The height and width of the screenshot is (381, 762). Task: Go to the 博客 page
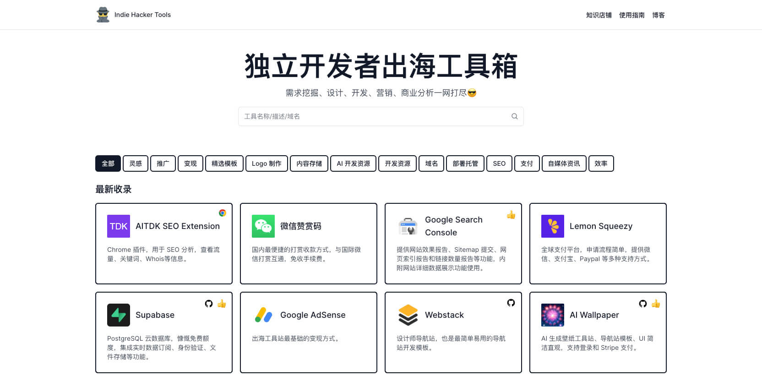pos(659,15)
